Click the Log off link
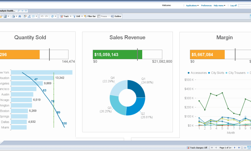Image resolution: width=251 pixels, height=151 pixels. coord(233,6)
